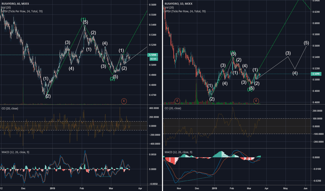325x191 pixels.
Task: Click projected (3) wave label near May on daily chart
Action: 288,53
